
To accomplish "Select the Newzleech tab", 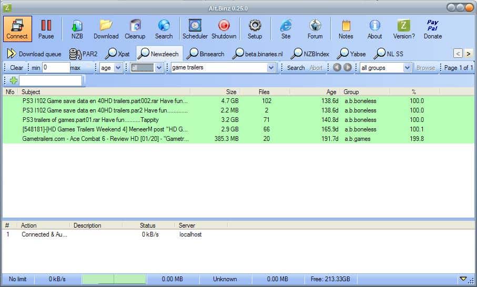I will click(x=159, y=54).
